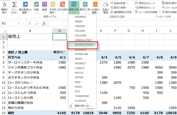177x115 pixels.
Task: Expand 名前の定義 dropdown arrow
Action: [x=128, y=3]
